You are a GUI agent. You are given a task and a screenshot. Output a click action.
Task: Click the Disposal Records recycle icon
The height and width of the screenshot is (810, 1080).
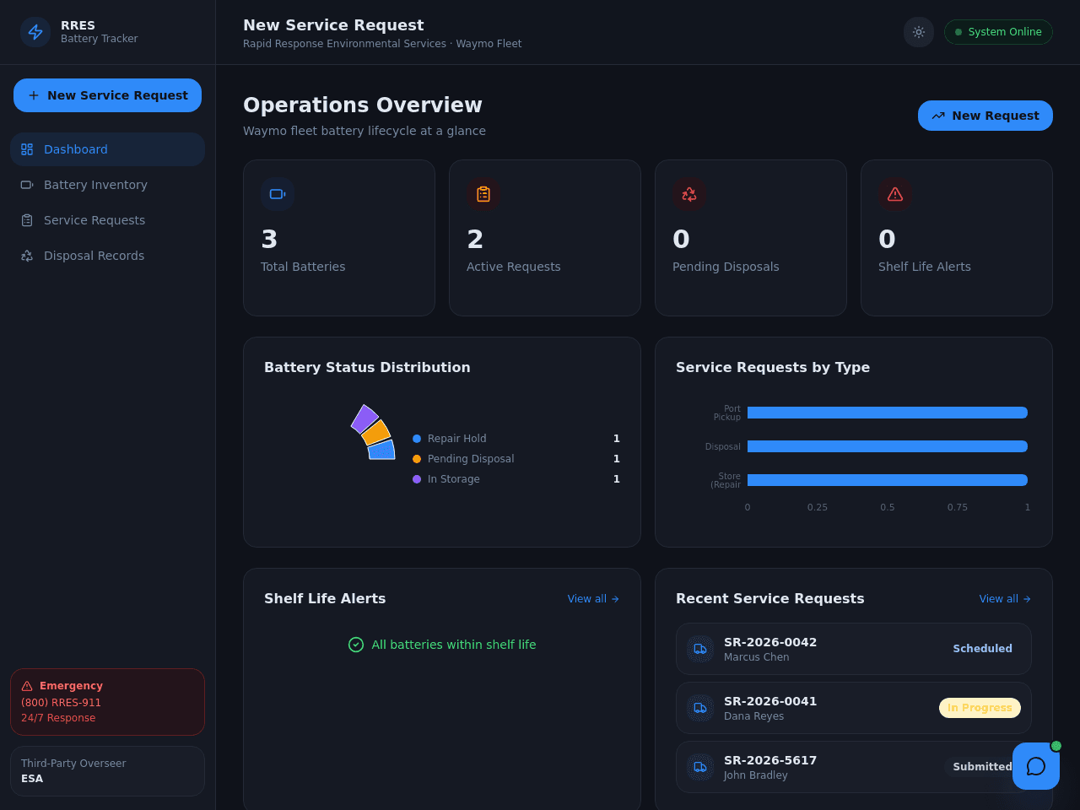(27, 256)
